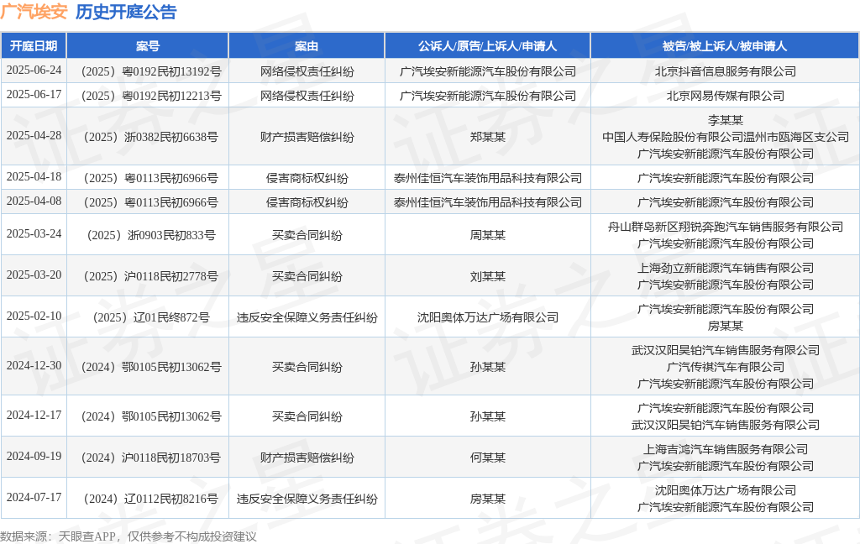The width and height of the screenshot is (860, 544).
Task: Click plaintiff 刘某某
Action: [488, 276]
